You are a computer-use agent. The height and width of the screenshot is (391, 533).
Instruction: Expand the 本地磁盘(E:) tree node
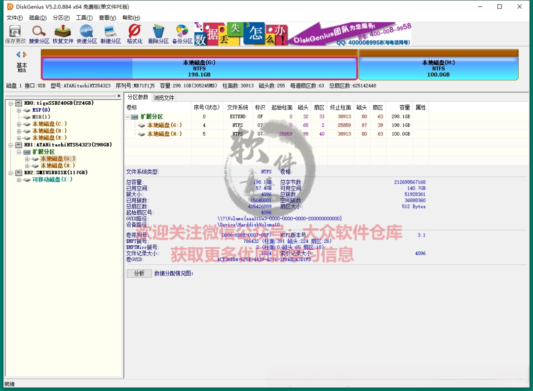coord(19,138)
